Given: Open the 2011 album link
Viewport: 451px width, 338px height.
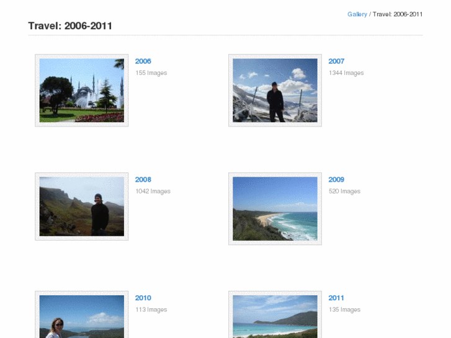Looking at the screenshot, I should [336, 298].
